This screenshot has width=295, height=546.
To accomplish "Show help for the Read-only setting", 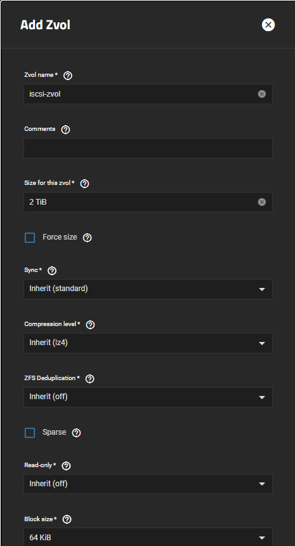I will pyautogui.click(x=66, y=465).
